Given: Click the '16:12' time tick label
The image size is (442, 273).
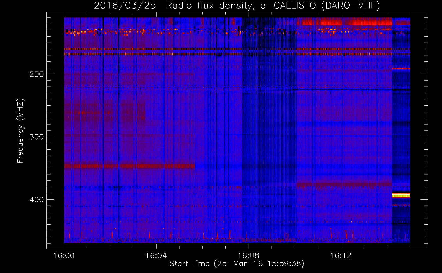Looking at the screenshot, I should point(341,256).
